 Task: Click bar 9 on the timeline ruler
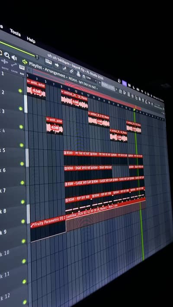pyautogui.click(x=61, y=86)
